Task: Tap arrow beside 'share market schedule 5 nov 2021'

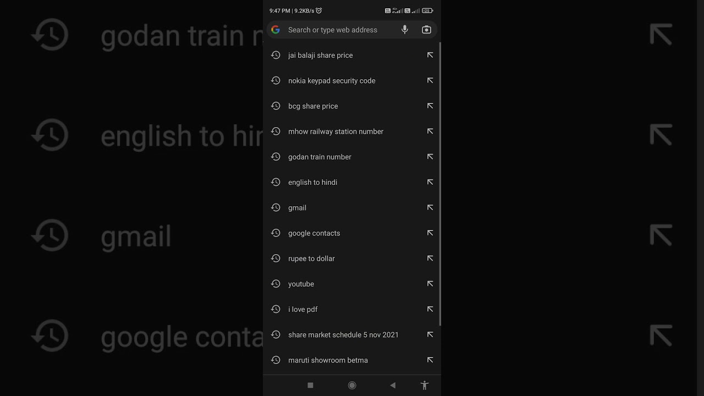Action: 430,334
